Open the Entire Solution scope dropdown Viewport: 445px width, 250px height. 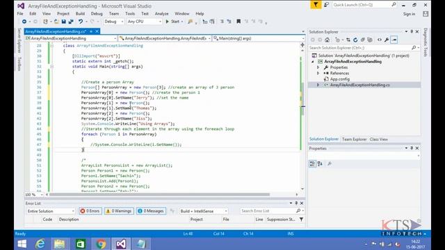coord(51,211)
